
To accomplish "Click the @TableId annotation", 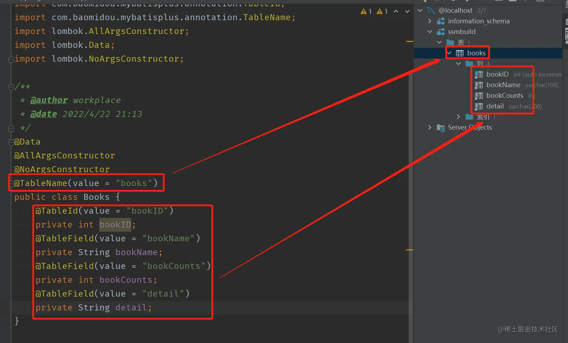I will [57, 211].
